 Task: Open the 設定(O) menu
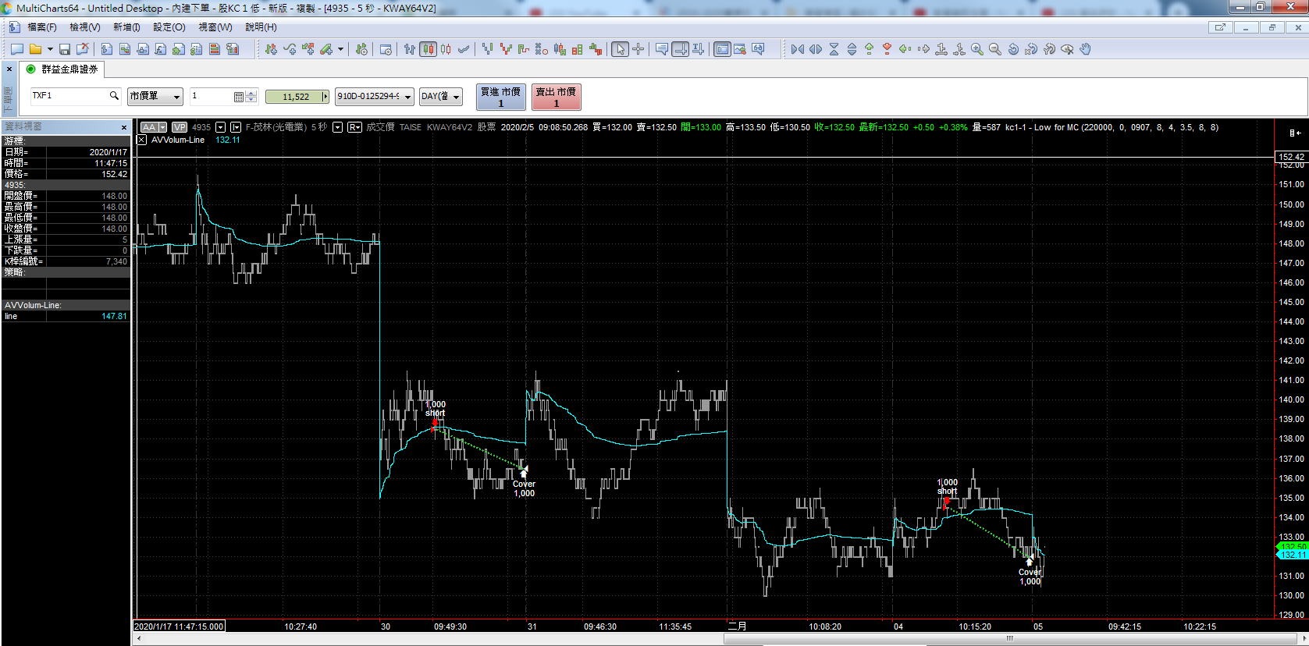click(169, 27)
